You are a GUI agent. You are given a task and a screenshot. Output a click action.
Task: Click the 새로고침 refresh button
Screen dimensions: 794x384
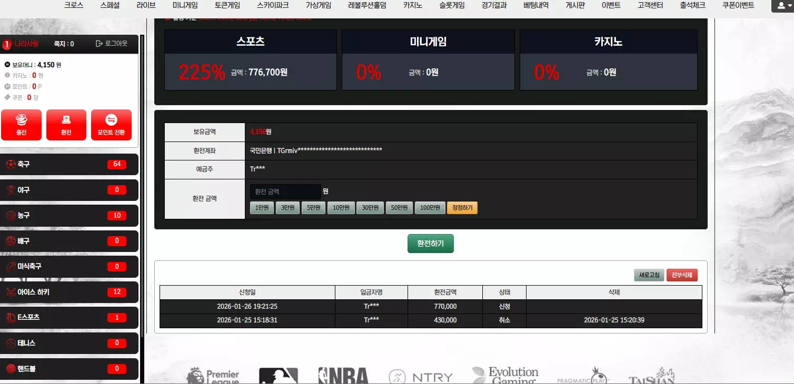(649, 275)
